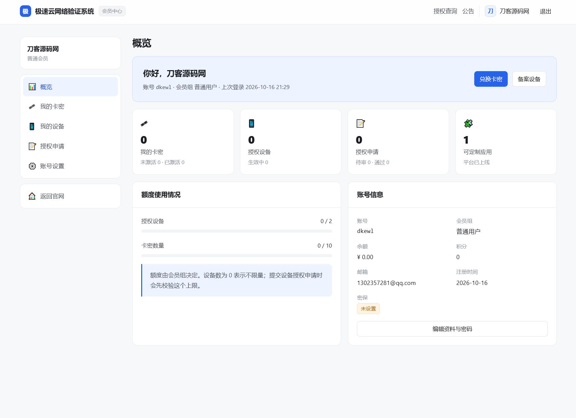Click the 兑换卡密 button
The height and width of the screenshot is (418, 576).
pos(491,79)
